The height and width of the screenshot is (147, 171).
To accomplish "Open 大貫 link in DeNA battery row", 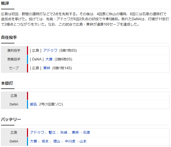I will coord(33,141).
